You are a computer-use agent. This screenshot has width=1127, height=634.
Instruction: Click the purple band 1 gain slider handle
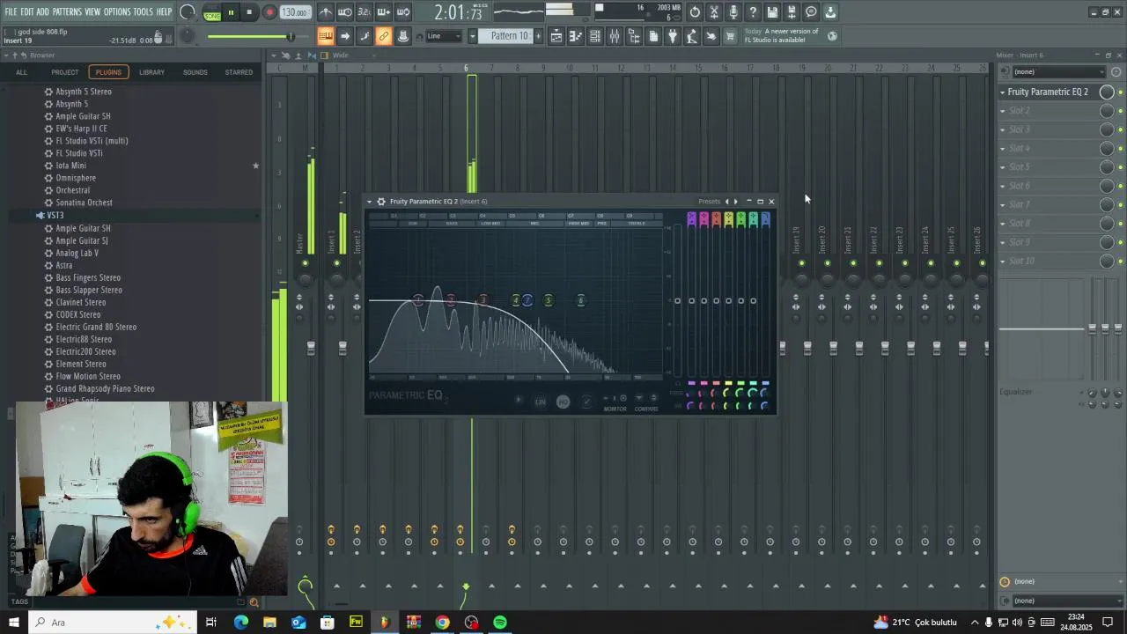(x=692, y=300)
